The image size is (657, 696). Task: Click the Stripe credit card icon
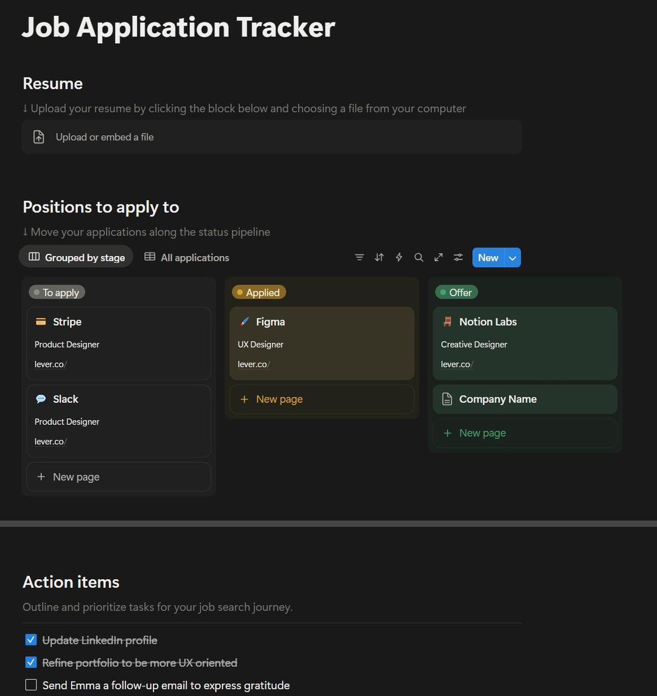(41, 322)
